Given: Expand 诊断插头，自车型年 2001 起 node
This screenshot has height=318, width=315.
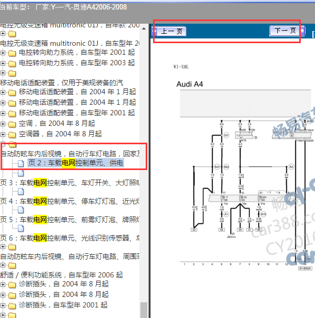Looking at the screenshot, I should (3, 305).
